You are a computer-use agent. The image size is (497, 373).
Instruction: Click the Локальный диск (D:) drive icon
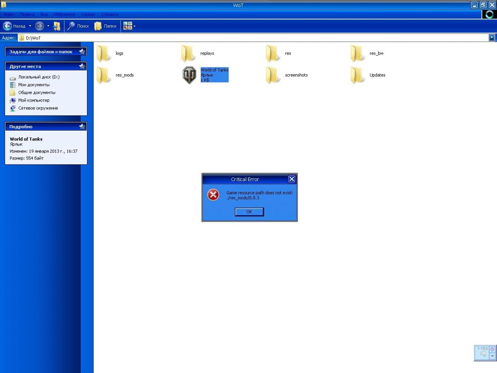click(x=12, y=78)
